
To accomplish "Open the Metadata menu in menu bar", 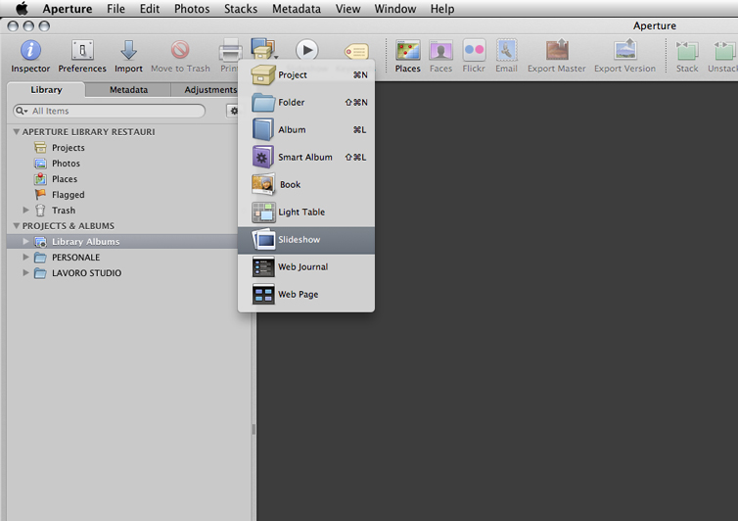I will [297, 9].
